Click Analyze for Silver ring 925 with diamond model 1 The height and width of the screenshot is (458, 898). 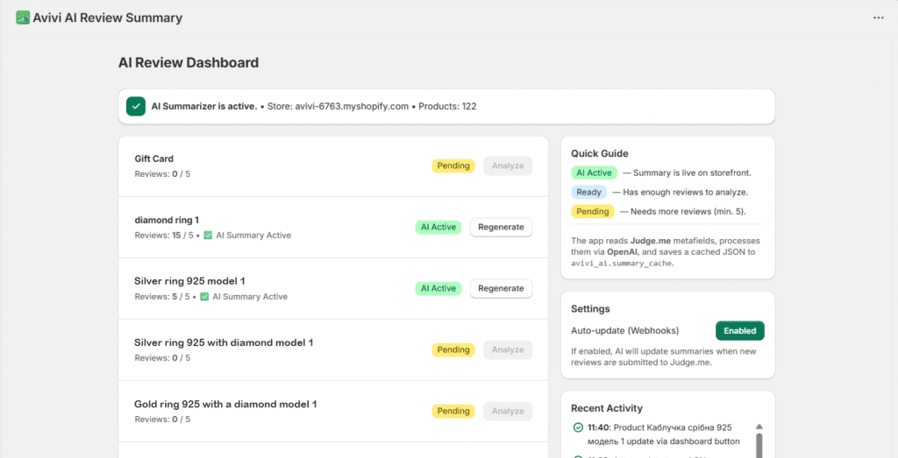click(x=508, y=349)
